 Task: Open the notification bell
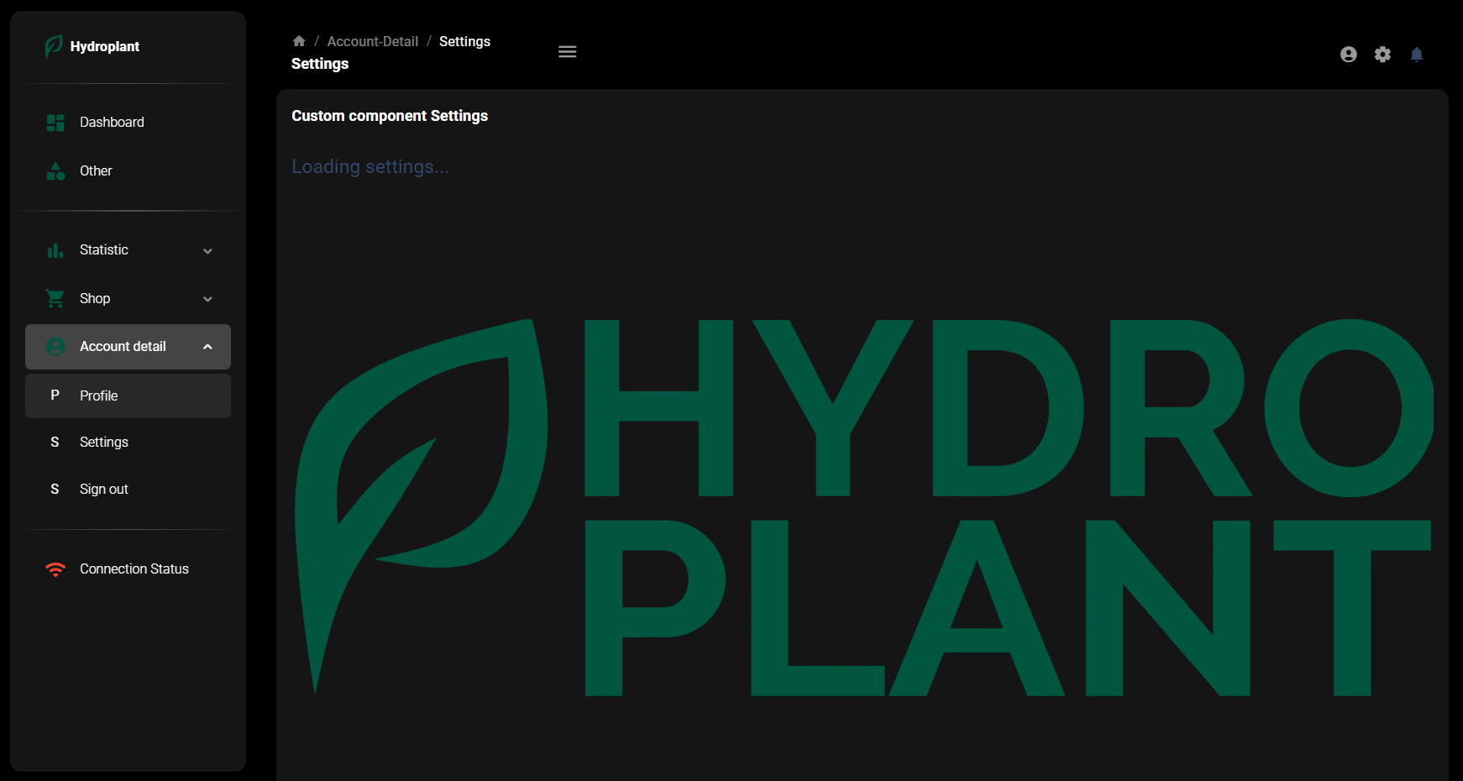1417,54
